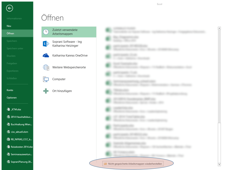Image resolution: width=225 pixels, height=170 pixels.
Task: Click the green plus to add a location
Action: 46,91
